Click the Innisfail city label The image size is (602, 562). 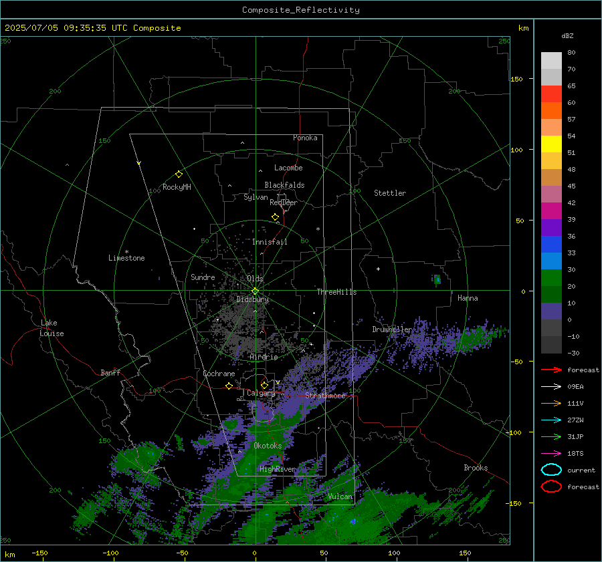click(x=270, y=242)
